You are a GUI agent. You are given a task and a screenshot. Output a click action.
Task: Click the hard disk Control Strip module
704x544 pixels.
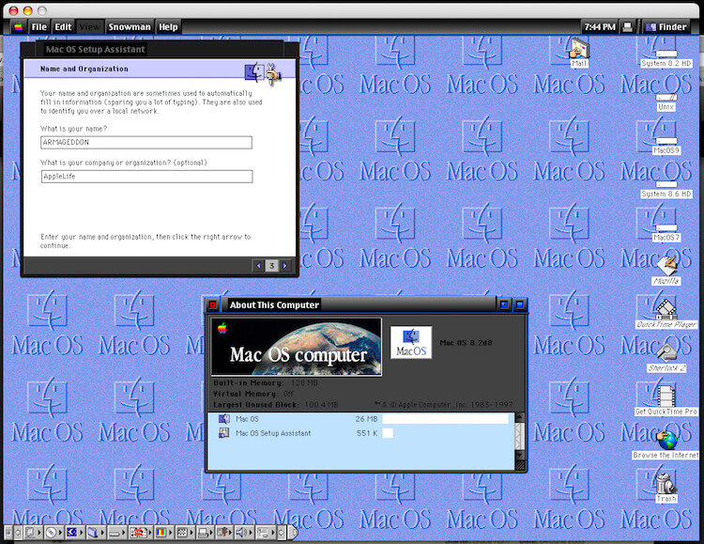point(116,533)
